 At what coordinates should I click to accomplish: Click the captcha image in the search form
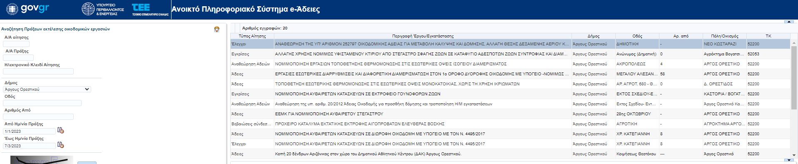click(42, 160)
